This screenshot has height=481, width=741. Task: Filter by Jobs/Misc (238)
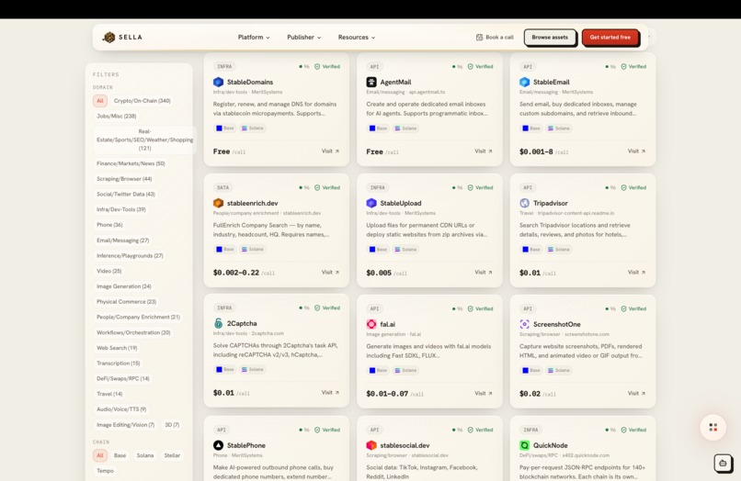click(x=116, y=117)
